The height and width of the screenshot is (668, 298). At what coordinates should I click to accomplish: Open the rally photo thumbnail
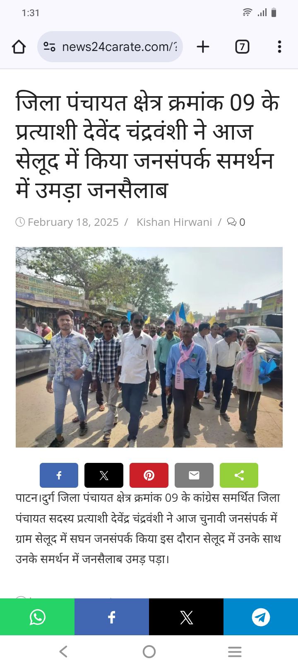point(149,347)
